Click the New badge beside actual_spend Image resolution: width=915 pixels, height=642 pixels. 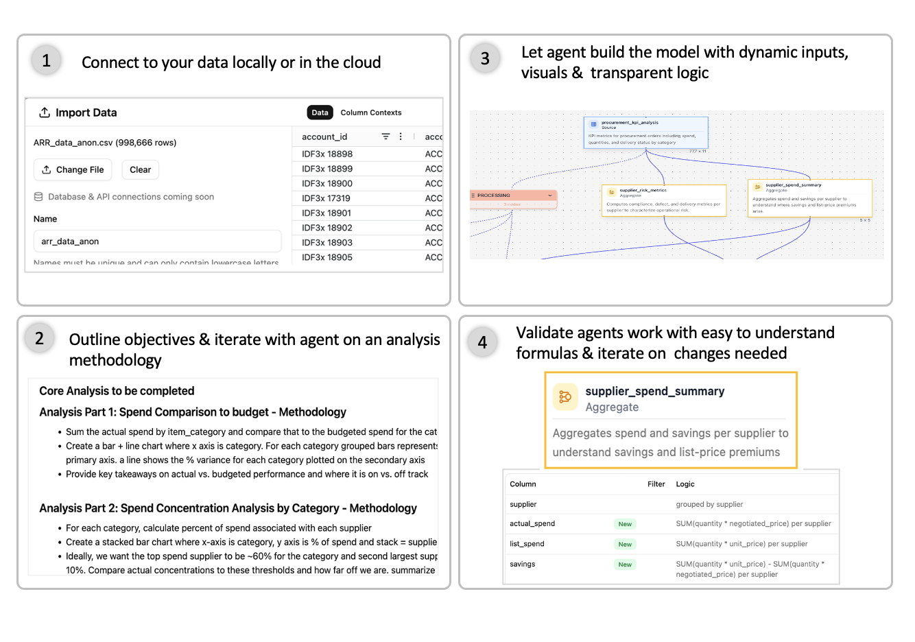click(625, 523)
